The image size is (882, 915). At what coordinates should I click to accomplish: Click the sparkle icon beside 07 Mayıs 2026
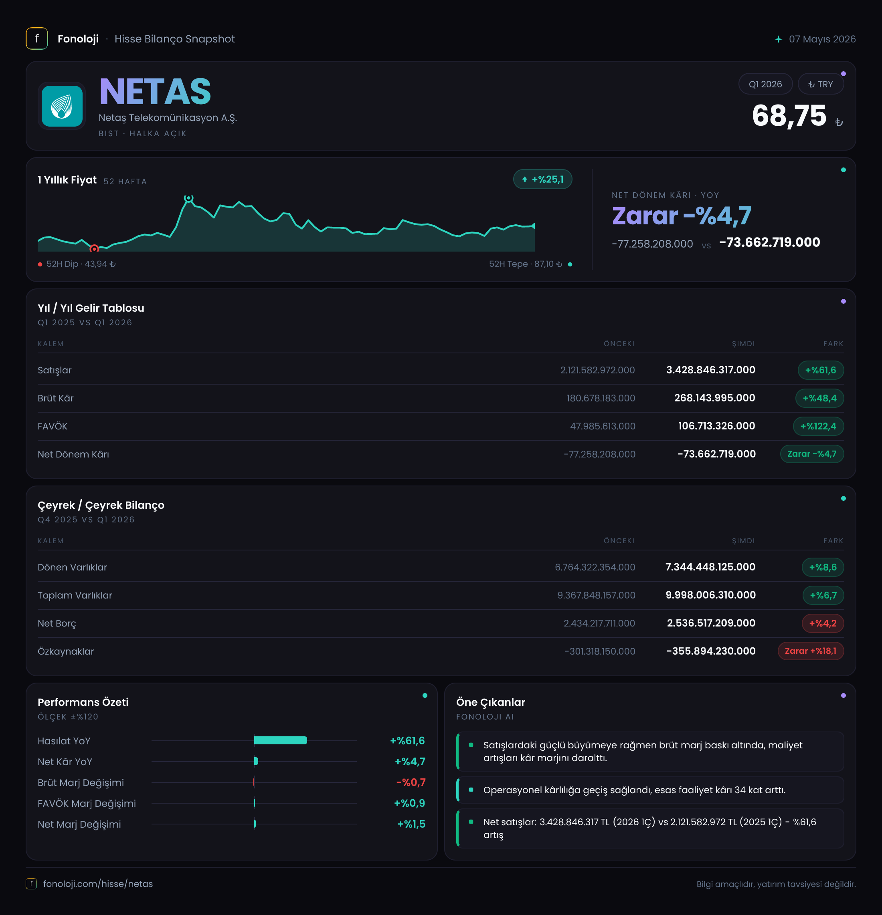[778, 39]
